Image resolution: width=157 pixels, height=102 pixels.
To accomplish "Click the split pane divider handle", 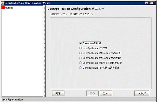I will click(x=45, y=51).
